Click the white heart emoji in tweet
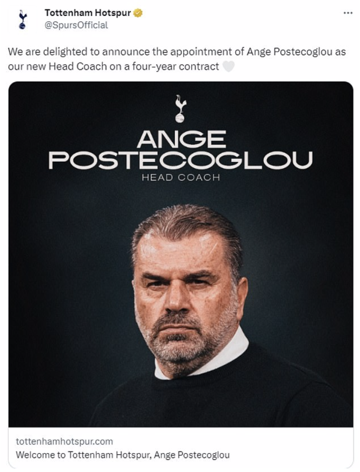 [228, 66]
